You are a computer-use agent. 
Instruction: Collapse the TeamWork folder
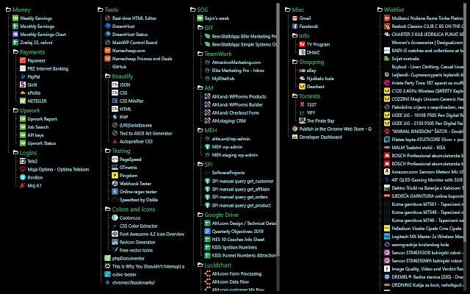(200, 54)
